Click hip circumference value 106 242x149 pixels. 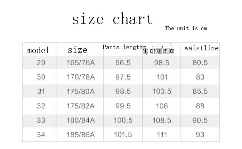(162, 106)
